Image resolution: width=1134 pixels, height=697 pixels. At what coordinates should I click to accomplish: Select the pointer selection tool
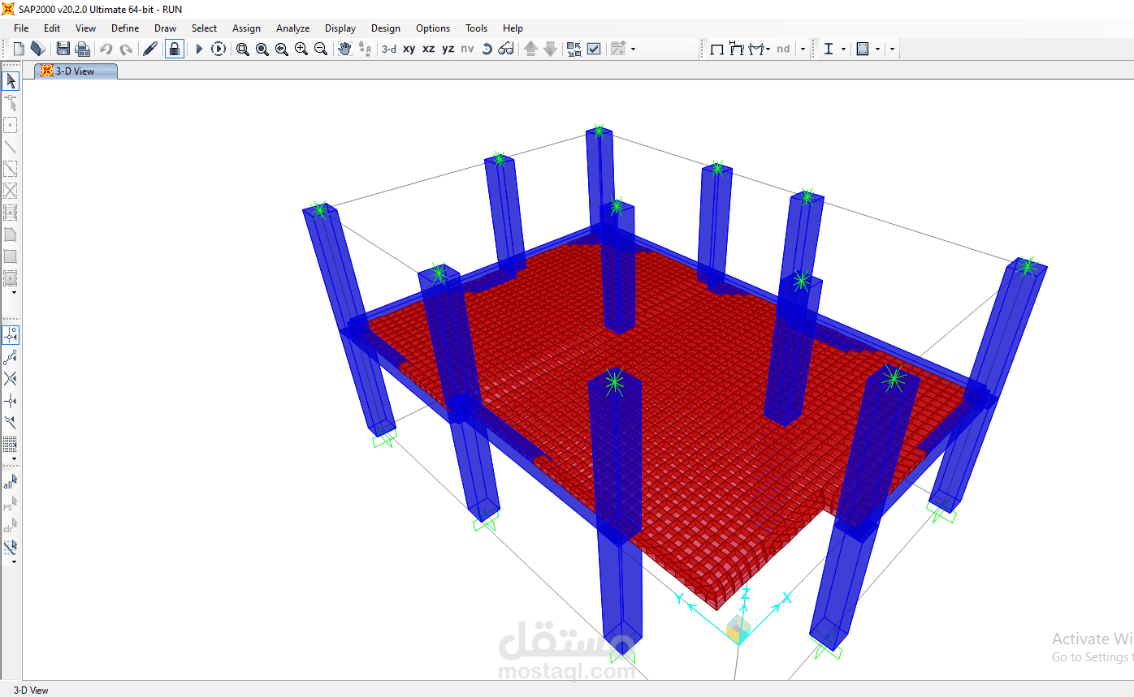coord(11,81)
